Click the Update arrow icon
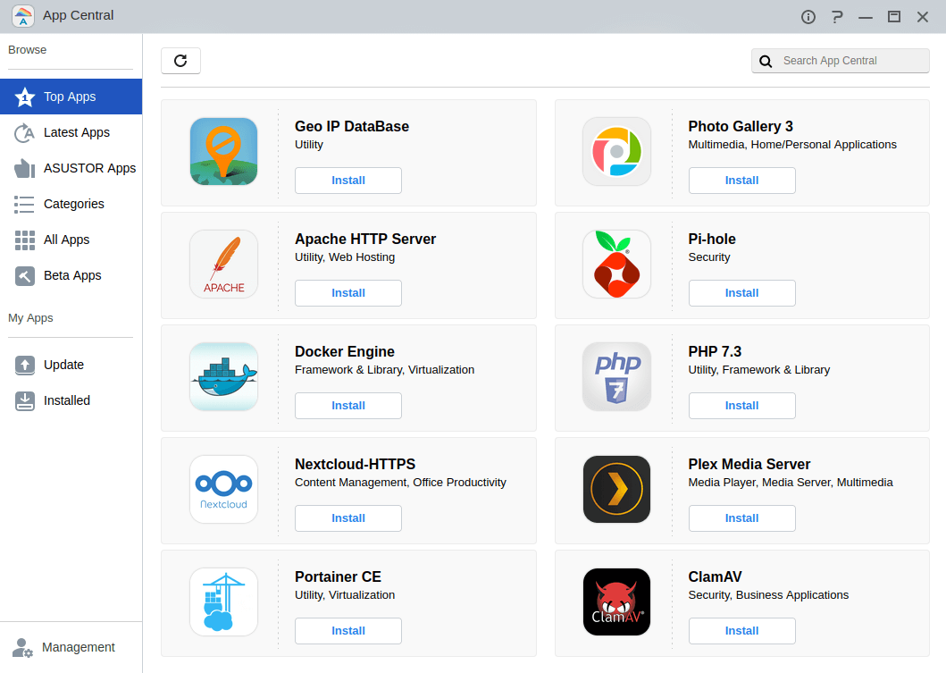Screen dimensions: 946x673 25,366
